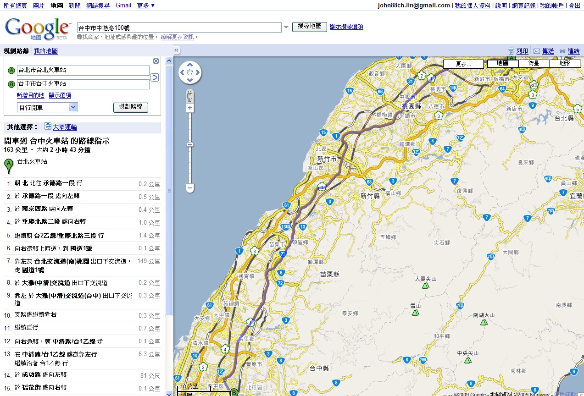The width and height of the screenshot is (584, 396).
Task: Open Gmail link in top bar
Action: [123, 5]
